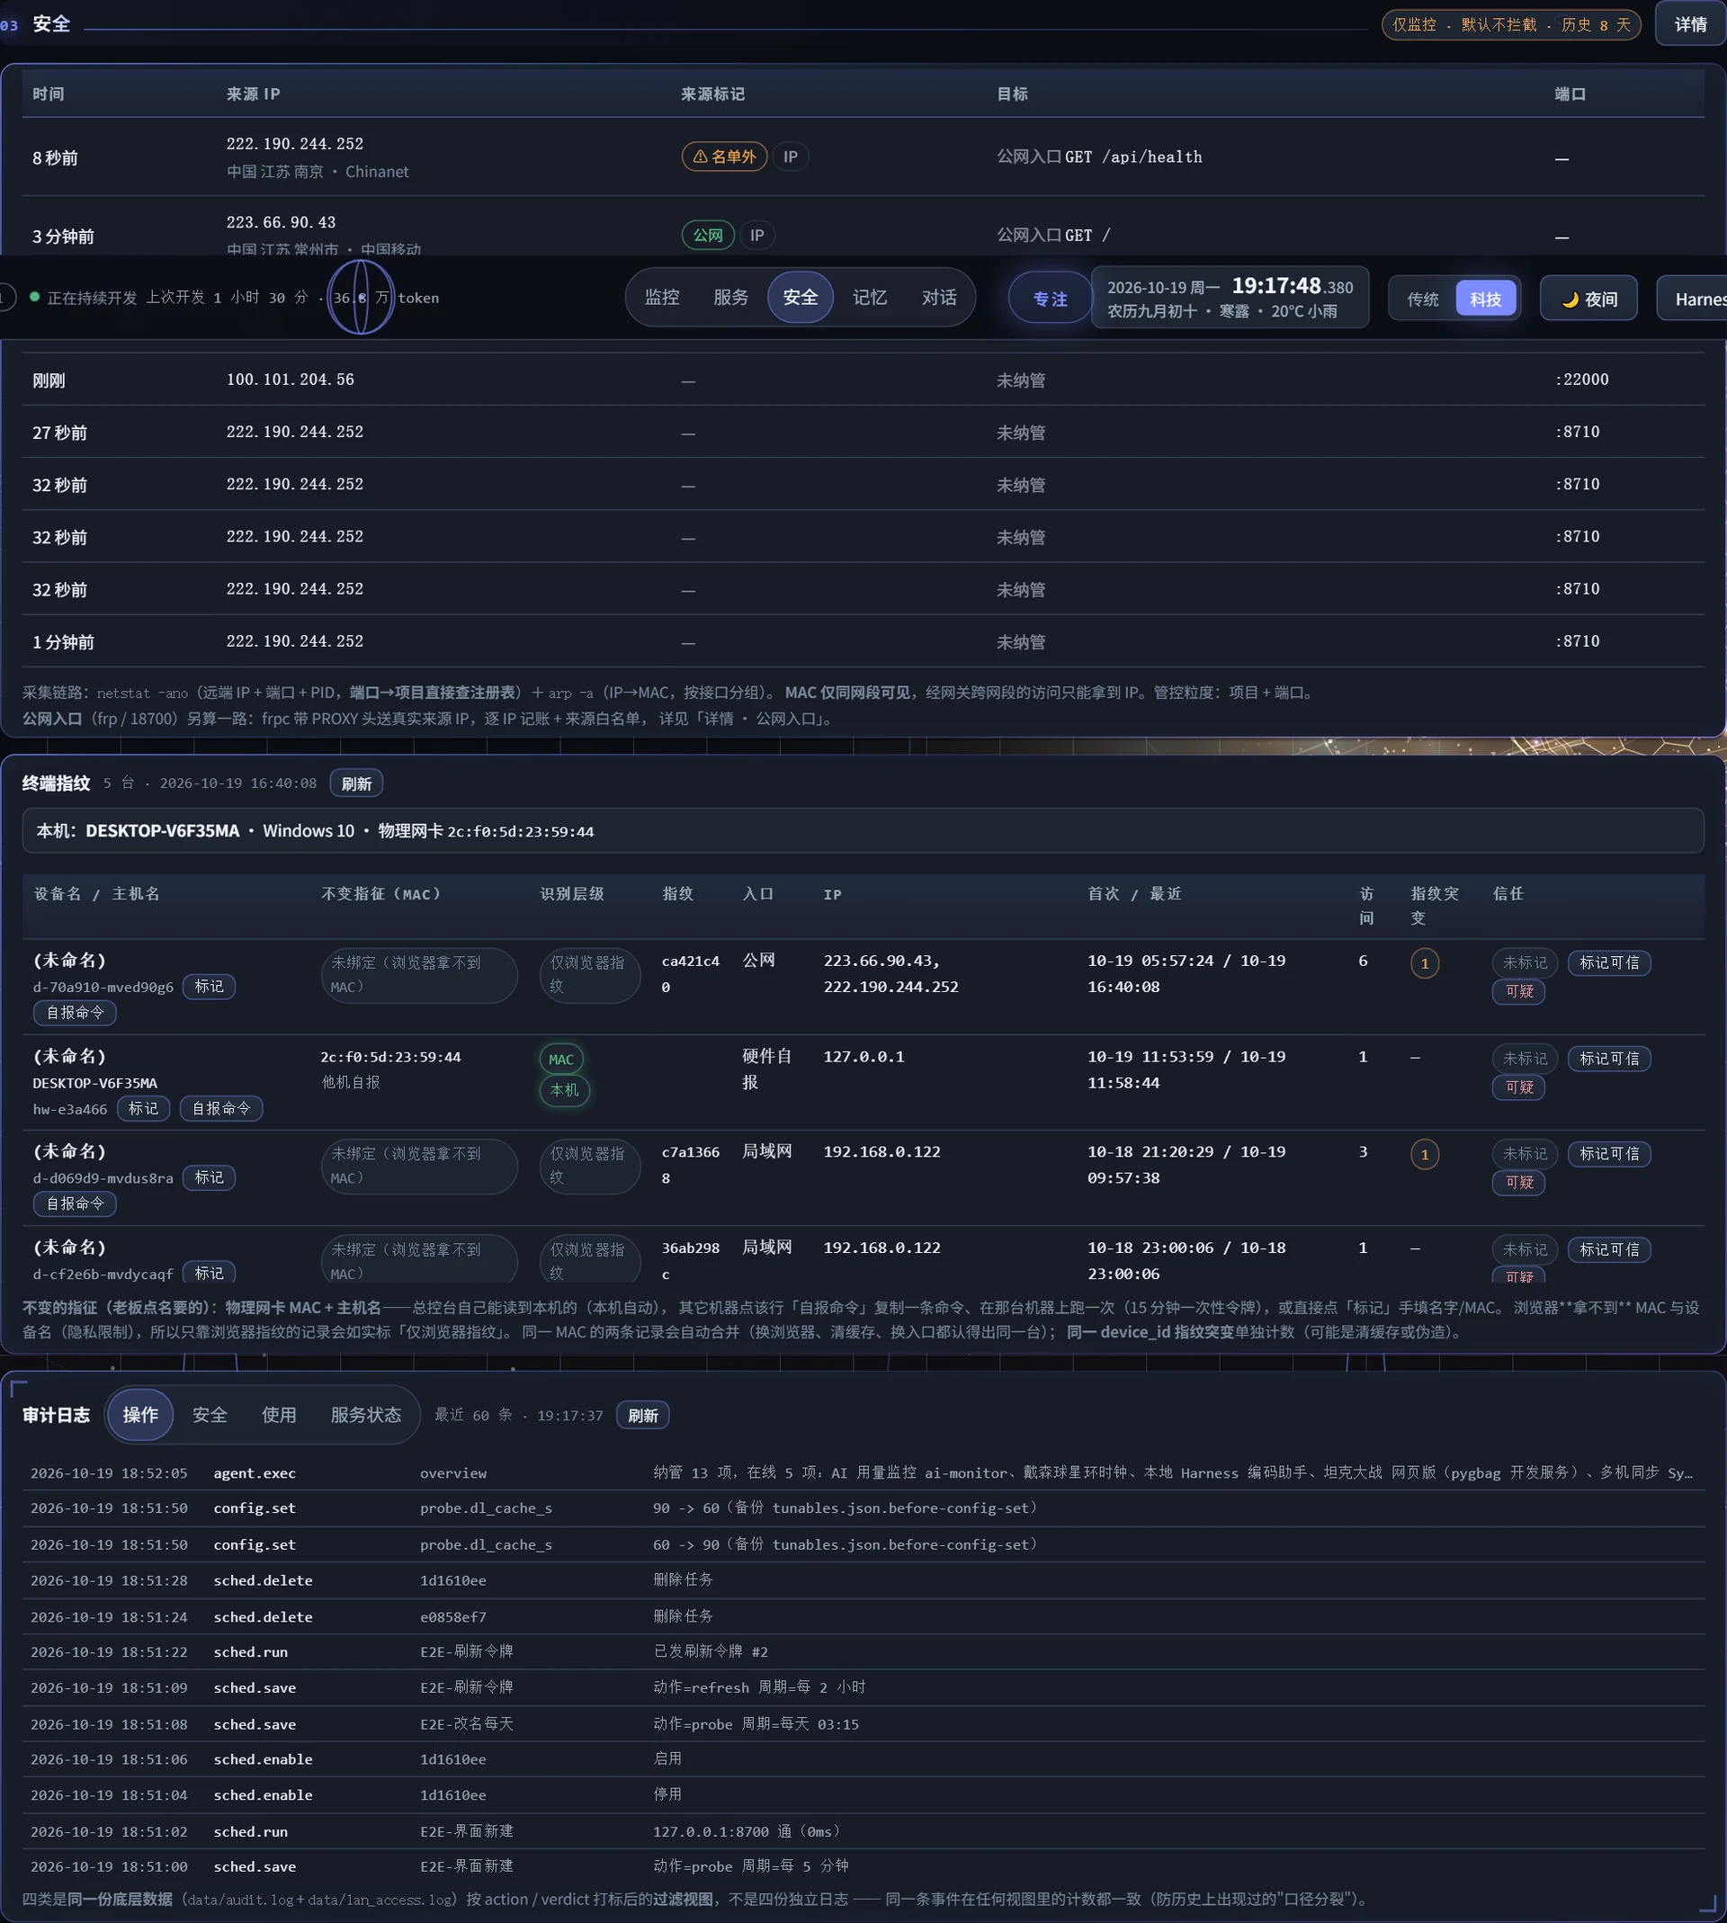Open the 详情 button in the security header
This screenshot has width=1727, height=1923.
point(1690,23)
